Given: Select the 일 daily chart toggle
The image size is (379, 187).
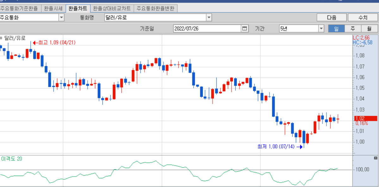Looking at the screenshot, I should pyautogui.click(x=336, y=28).
